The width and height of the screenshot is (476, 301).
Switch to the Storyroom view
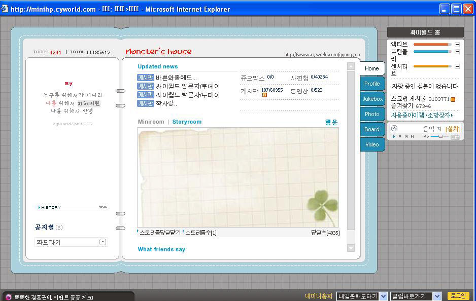187,122
